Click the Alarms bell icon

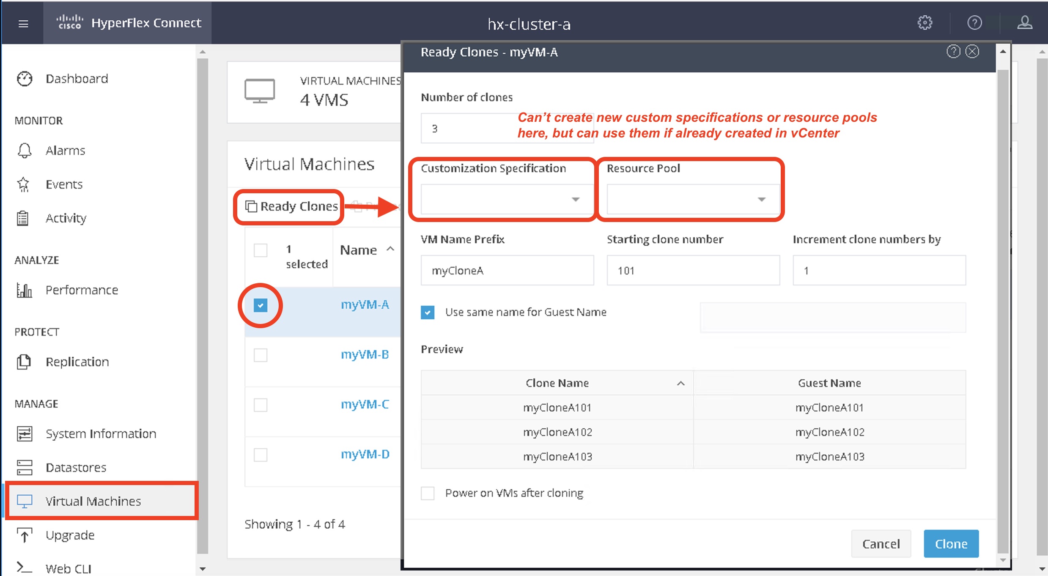coord(25,151)
